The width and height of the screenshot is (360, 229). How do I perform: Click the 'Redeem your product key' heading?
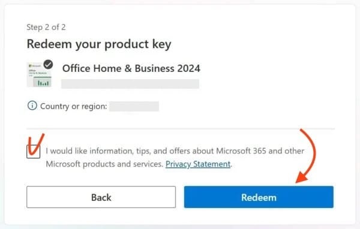(x=99, y=44)
